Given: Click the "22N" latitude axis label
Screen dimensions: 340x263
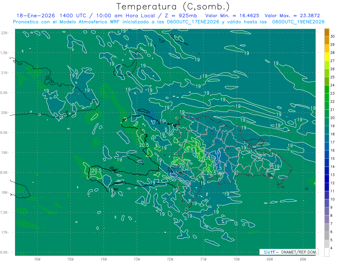Looking at the screenshot, I should [x=4, y=33].
